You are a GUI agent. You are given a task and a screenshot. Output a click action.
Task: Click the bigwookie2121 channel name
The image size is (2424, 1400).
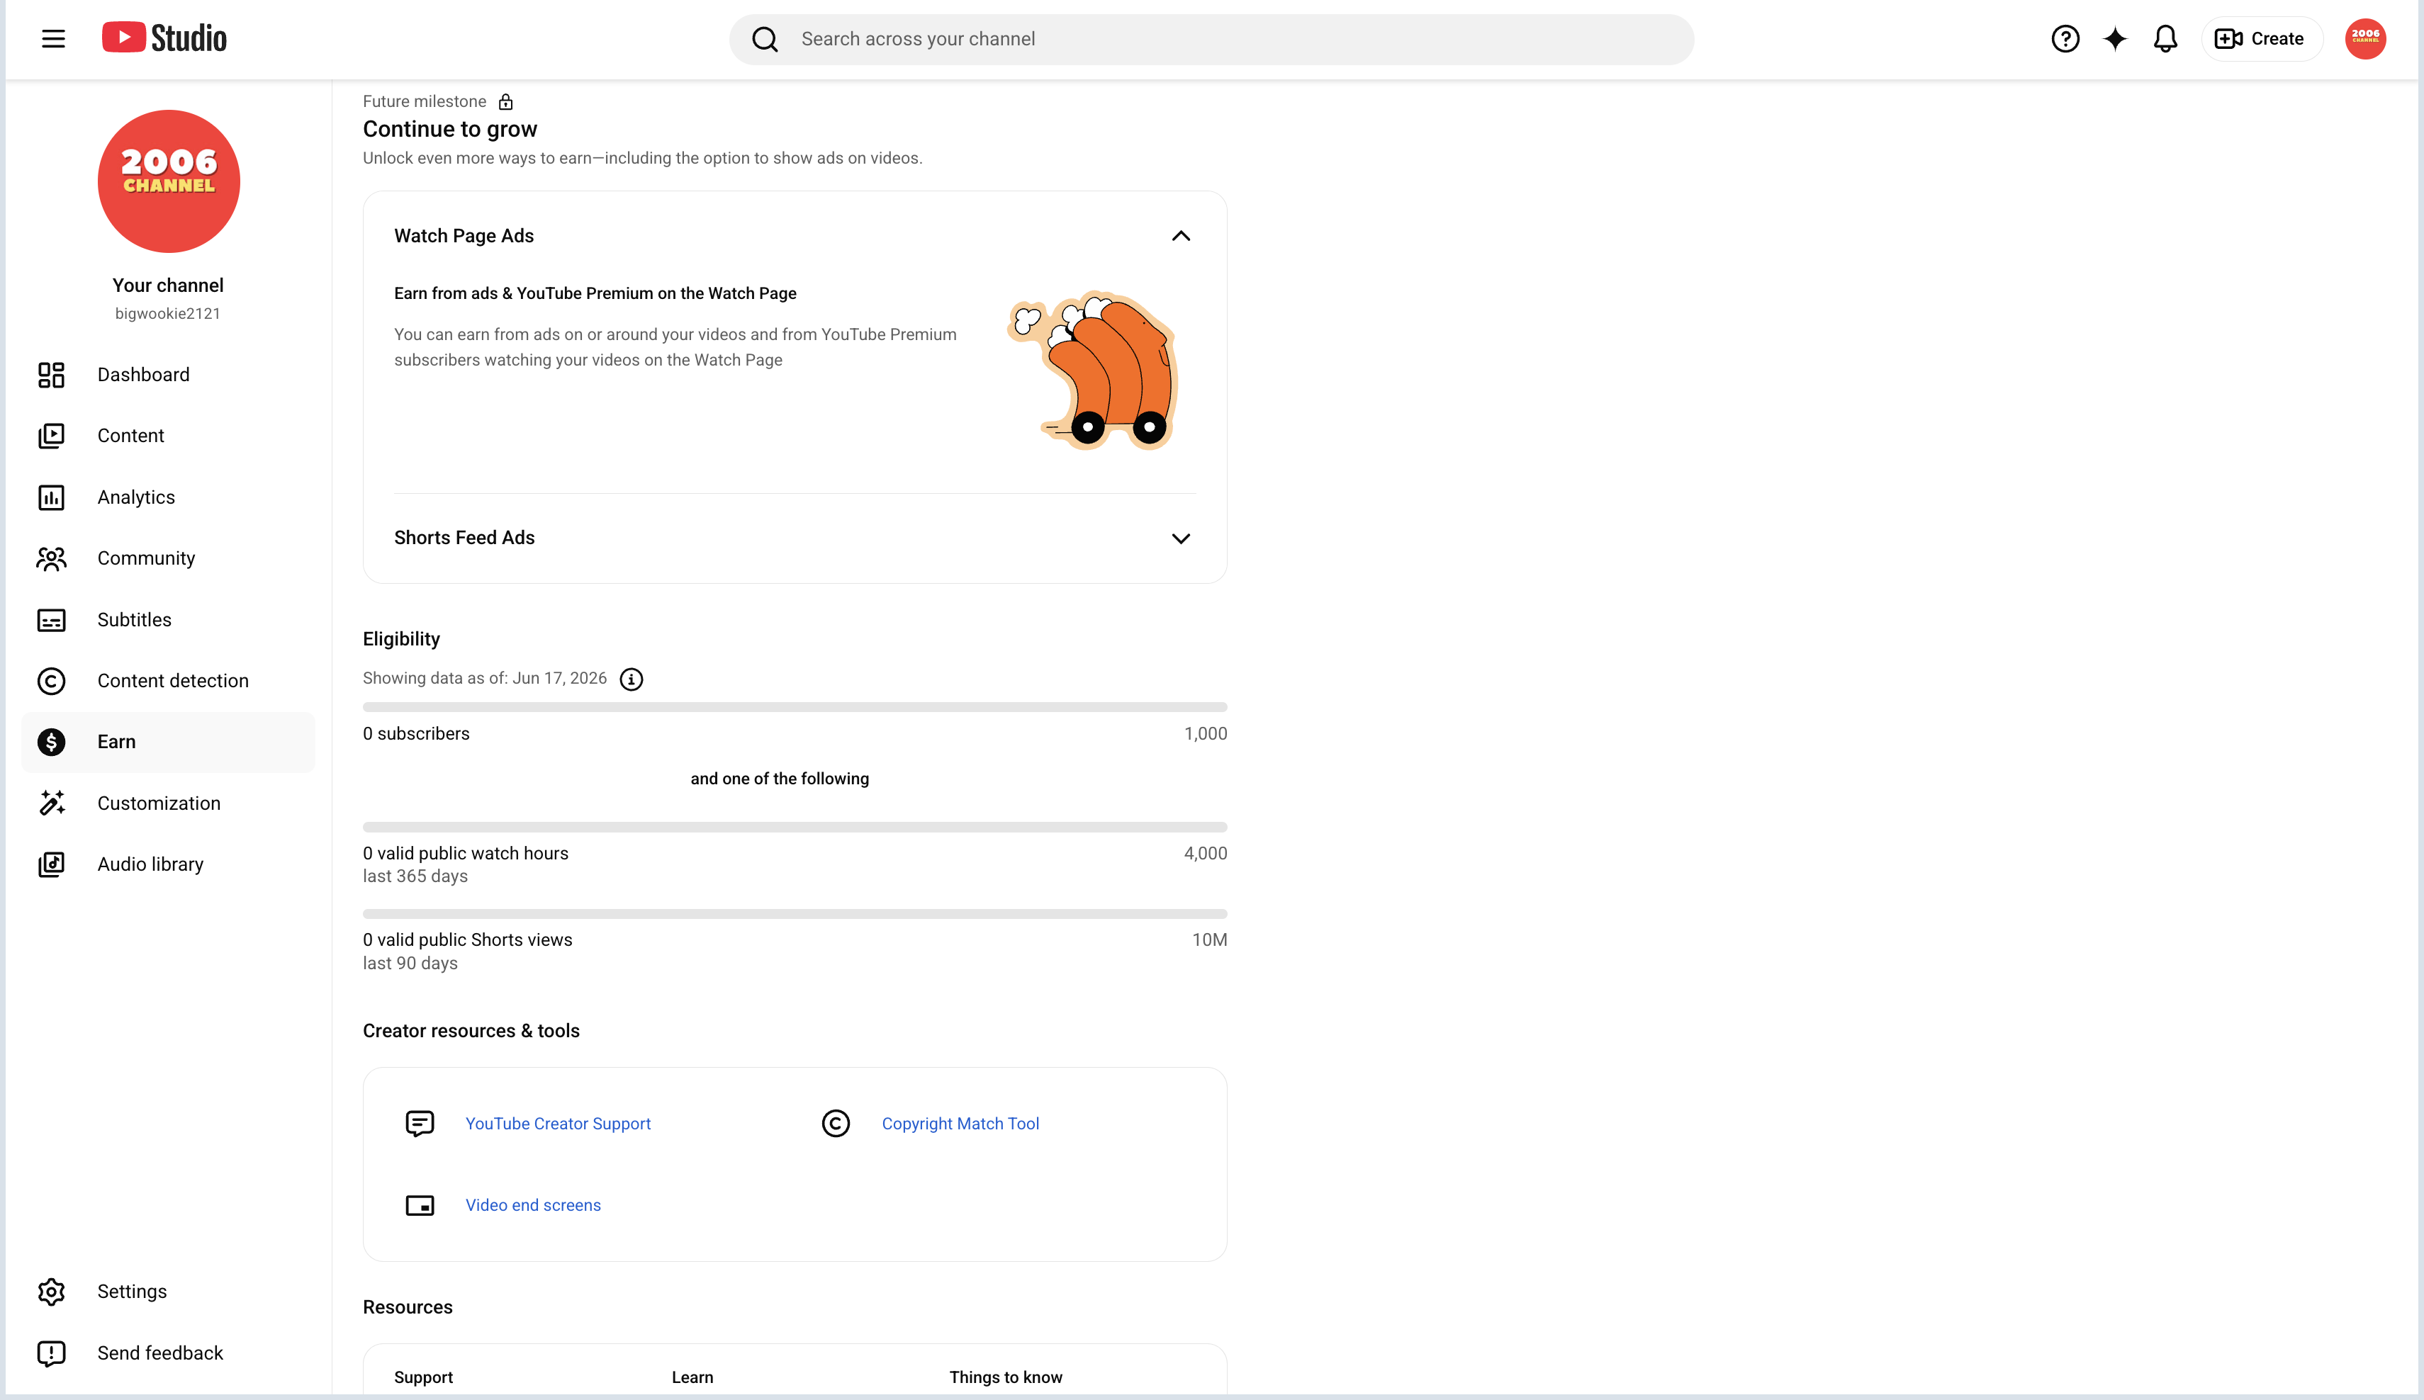point(167,313)
